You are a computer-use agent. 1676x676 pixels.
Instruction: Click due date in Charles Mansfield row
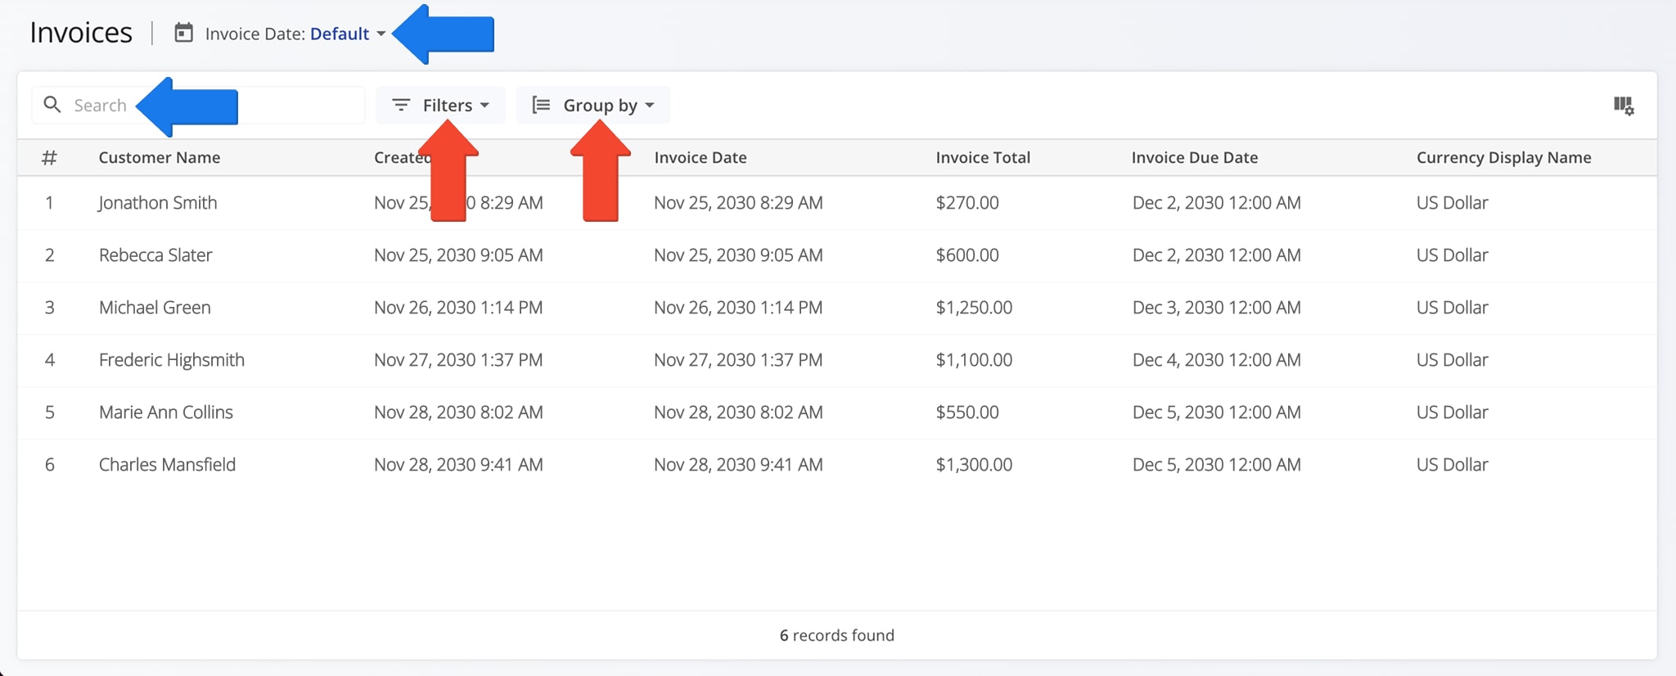(x=1217, y=464)
